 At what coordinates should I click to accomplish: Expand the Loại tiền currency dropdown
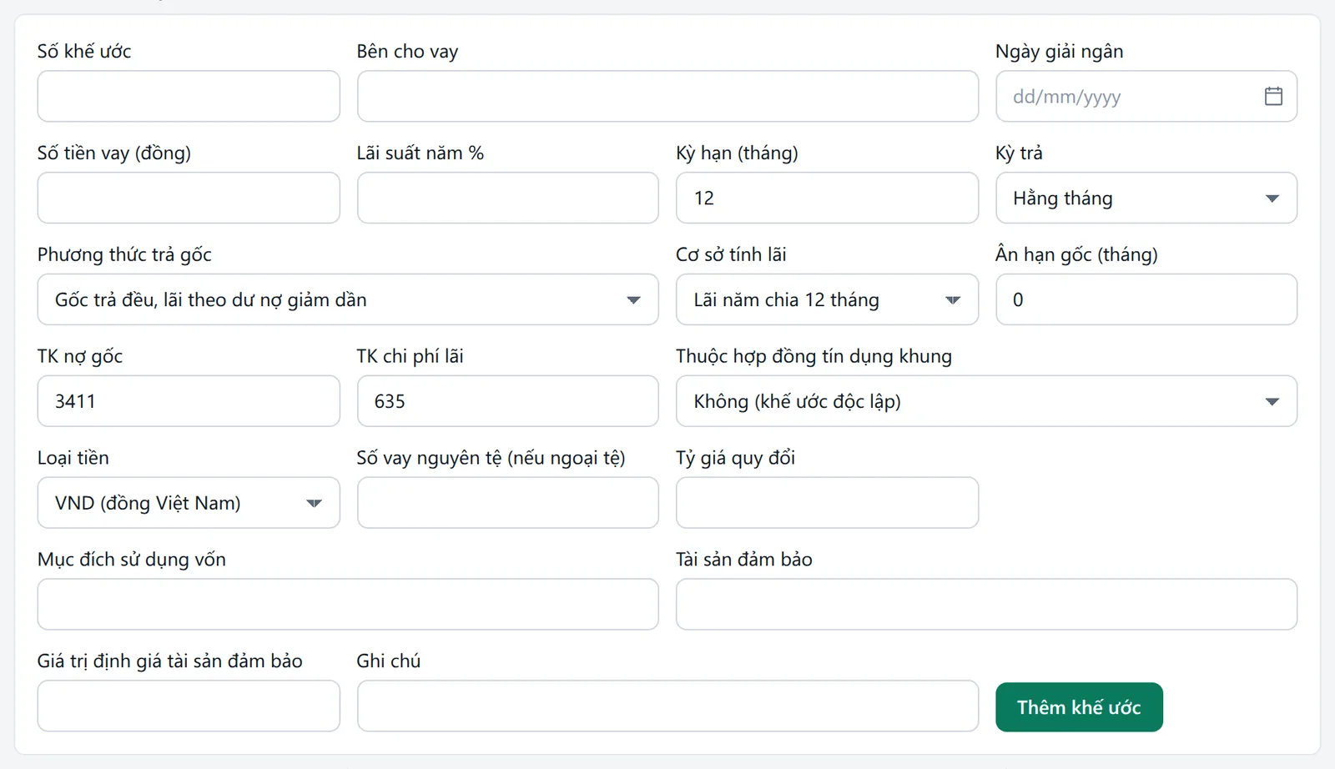pos(189,503)
